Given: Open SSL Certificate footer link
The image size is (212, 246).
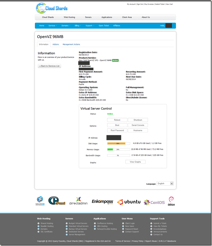Looking at the screenshot, I should pos(47,232).
